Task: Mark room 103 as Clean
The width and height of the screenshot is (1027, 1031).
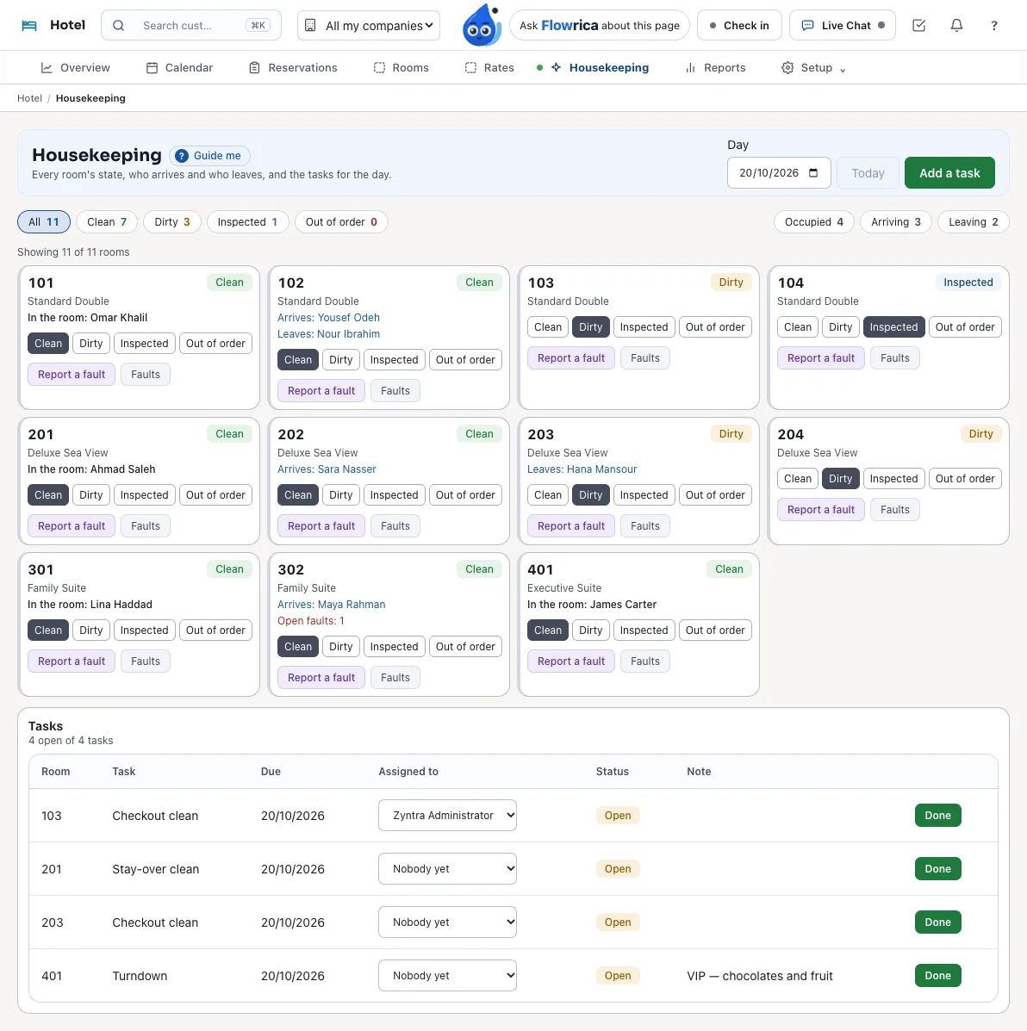Action: (547, 326)
